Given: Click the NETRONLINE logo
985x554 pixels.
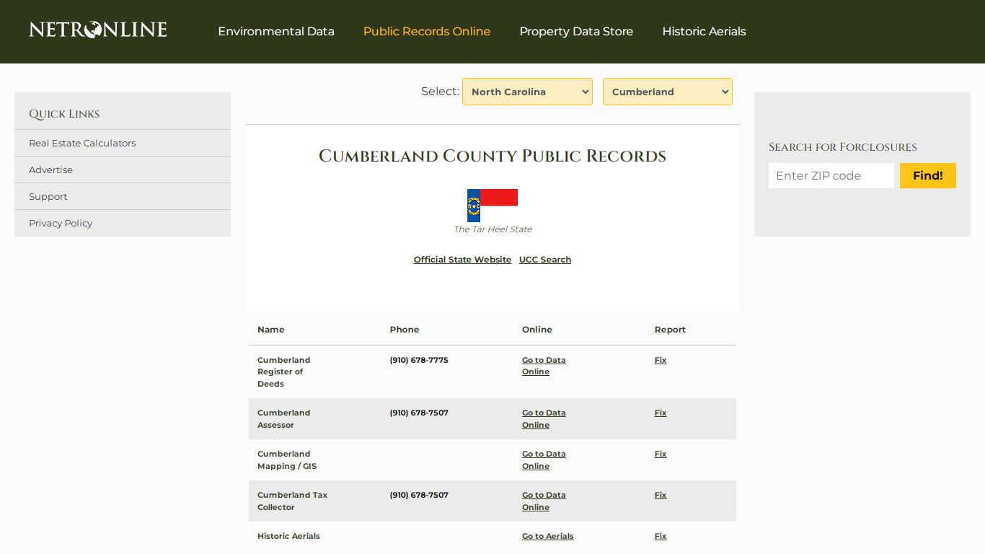Looking at the screenshot, I should (98, 30).
